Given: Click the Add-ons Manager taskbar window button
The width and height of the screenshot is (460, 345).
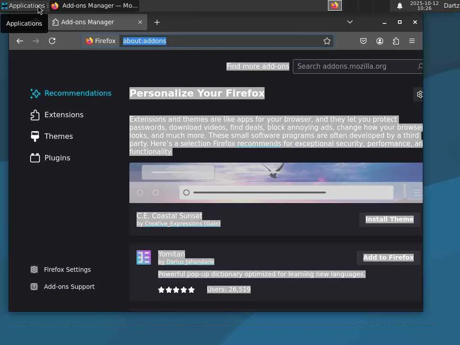Looking at the screenshot, I should click(94, 5).
